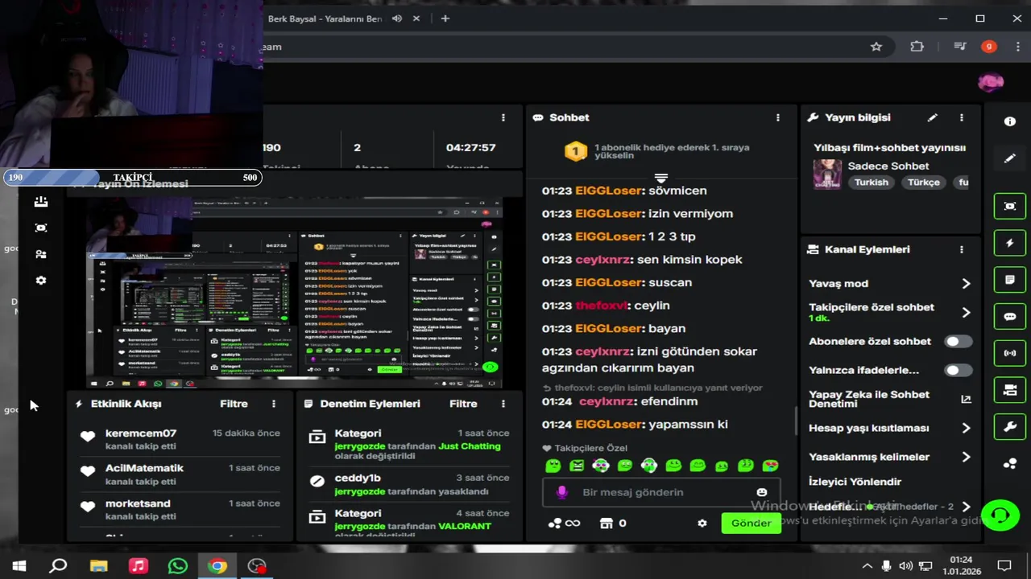This screenshot has height=579, width=1031.
Task: Click the note page icon in right sidebar
Action: pos(1010,280)
